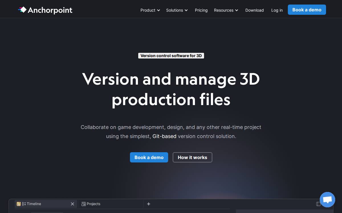Open the chat support bubble
342x213 pixels.
327,200
